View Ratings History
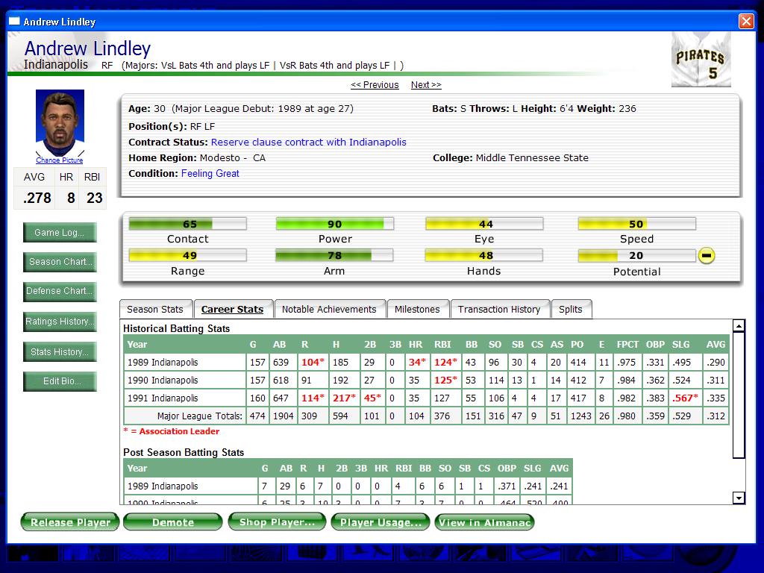 tap(60, 322)
